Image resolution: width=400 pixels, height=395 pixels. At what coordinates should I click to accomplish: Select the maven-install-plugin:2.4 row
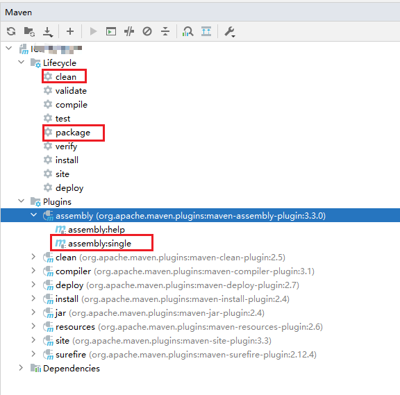(x=200, y=299)
